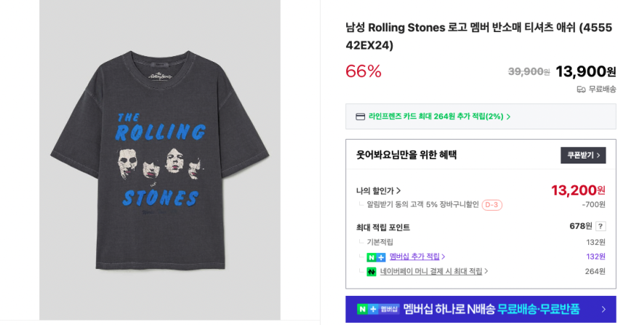Open the 멤버십 추가 적립 link
The height and width of the screenshot is (325, 618).
click(x=414, y=257)
